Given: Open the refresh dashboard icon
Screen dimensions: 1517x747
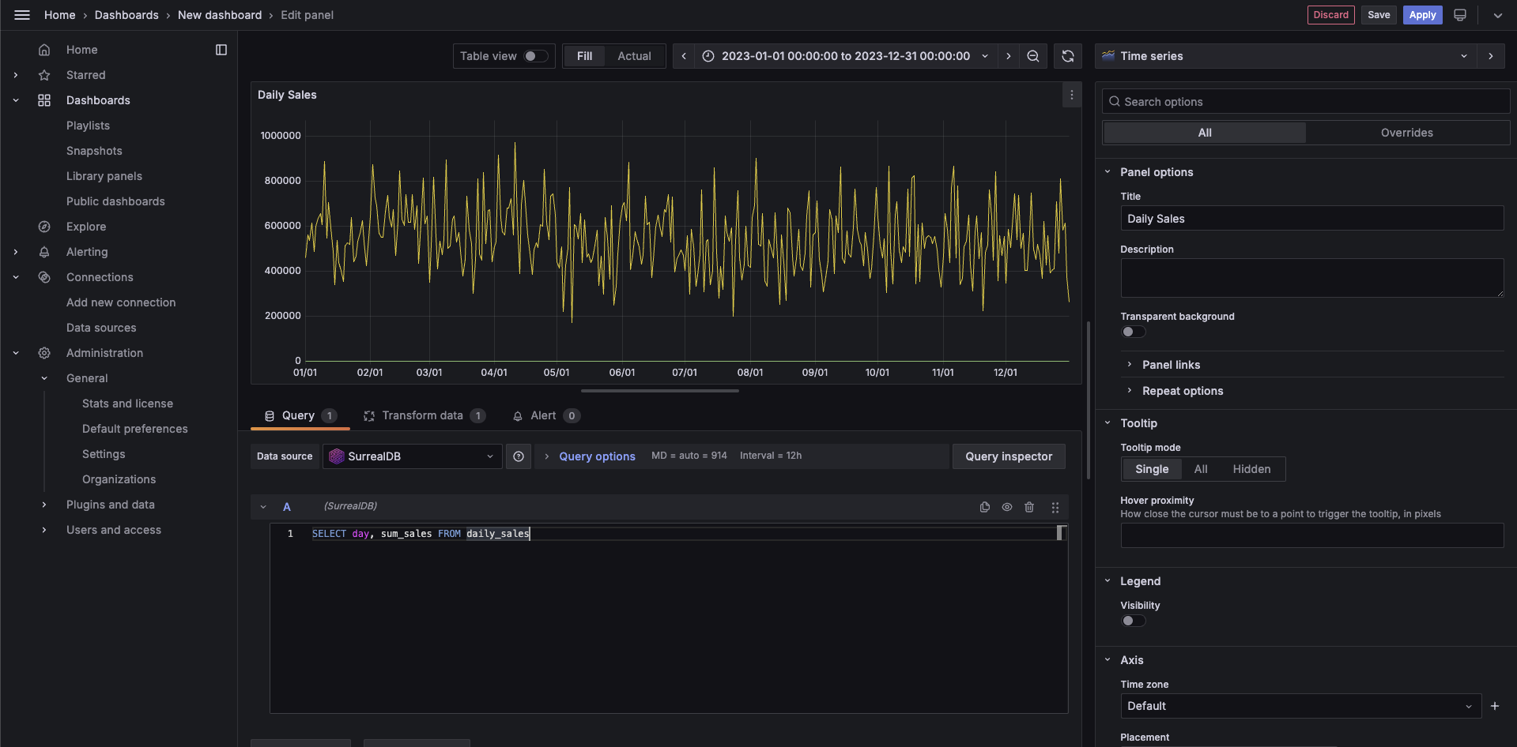Looking at the screenshot, I should [x=1067, y=55].
